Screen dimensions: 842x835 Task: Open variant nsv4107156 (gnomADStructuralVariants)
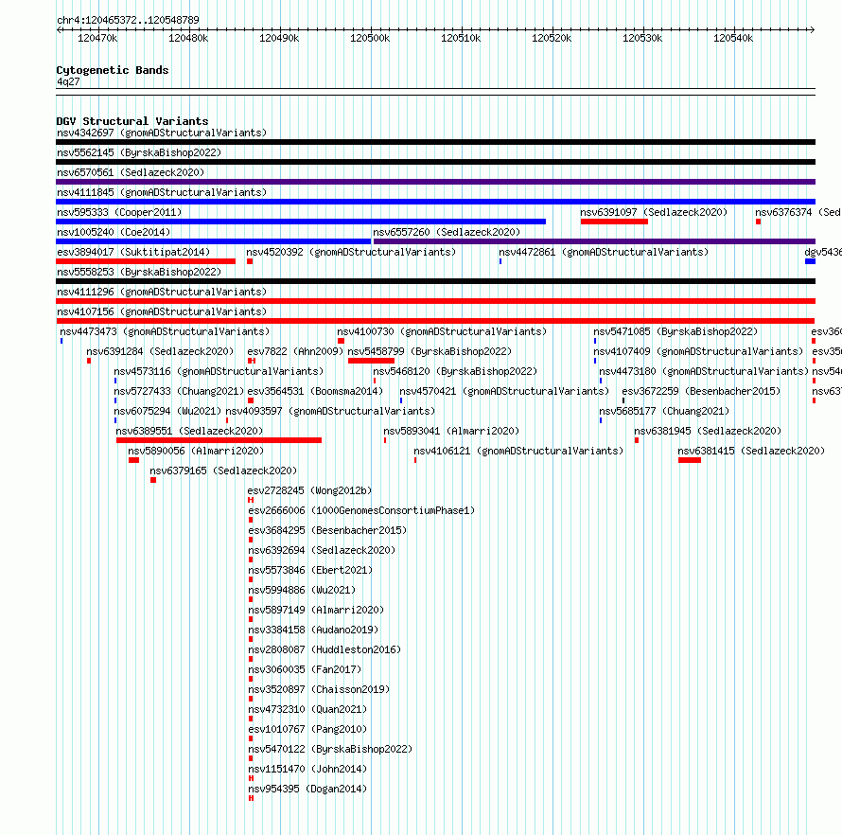162,311
